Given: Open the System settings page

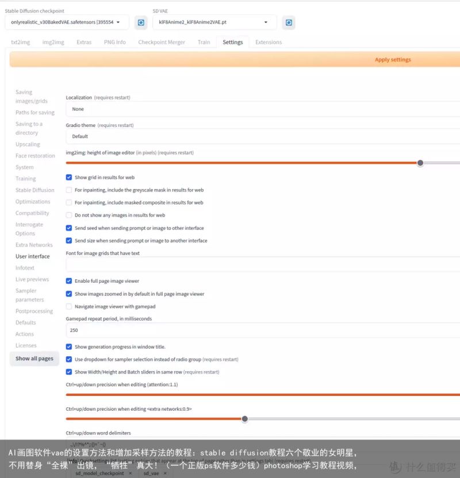Looking at the screenshot, I should tap(24, 167).
